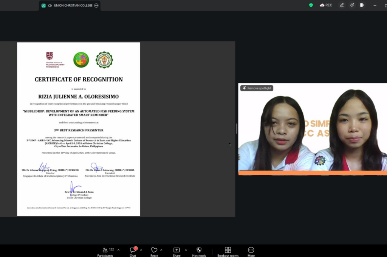Expand the Participants options arrow
Image resolution: width=387 pixels, height=257 pixels.
click(118, 250)
